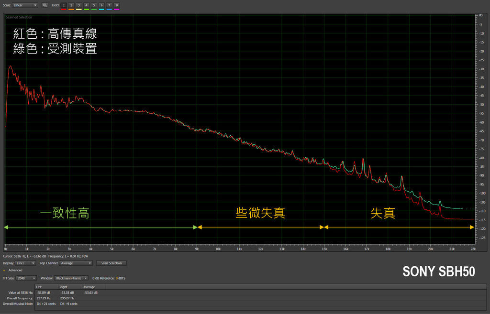Enable Hold button 3

click(79, 5)
